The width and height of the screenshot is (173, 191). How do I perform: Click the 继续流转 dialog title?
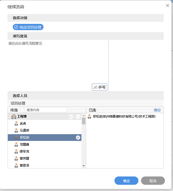coord(16,7)
